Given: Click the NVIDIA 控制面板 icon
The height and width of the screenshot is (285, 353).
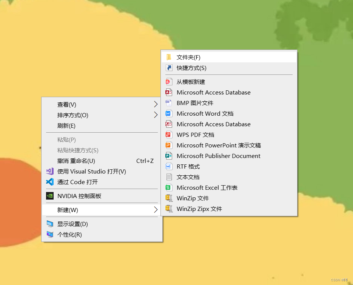Looking at the screenshot, I should (x=50, y=196).
